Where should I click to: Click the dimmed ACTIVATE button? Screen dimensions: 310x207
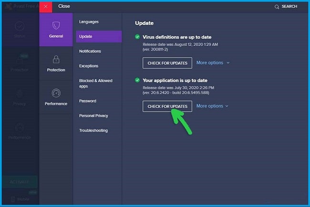pos(20,182)
